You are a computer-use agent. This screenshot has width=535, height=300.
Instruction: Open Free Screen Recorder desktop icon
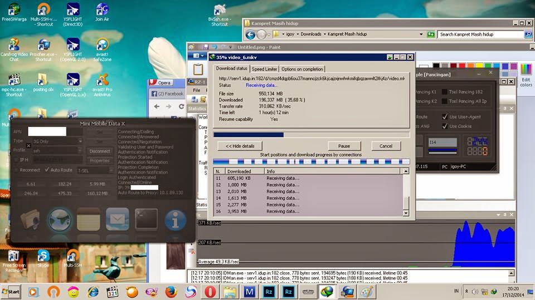[14, 261]
